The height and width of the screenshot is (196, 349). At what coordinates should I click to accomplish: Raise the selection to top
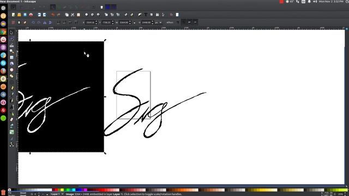coord(76,22)
